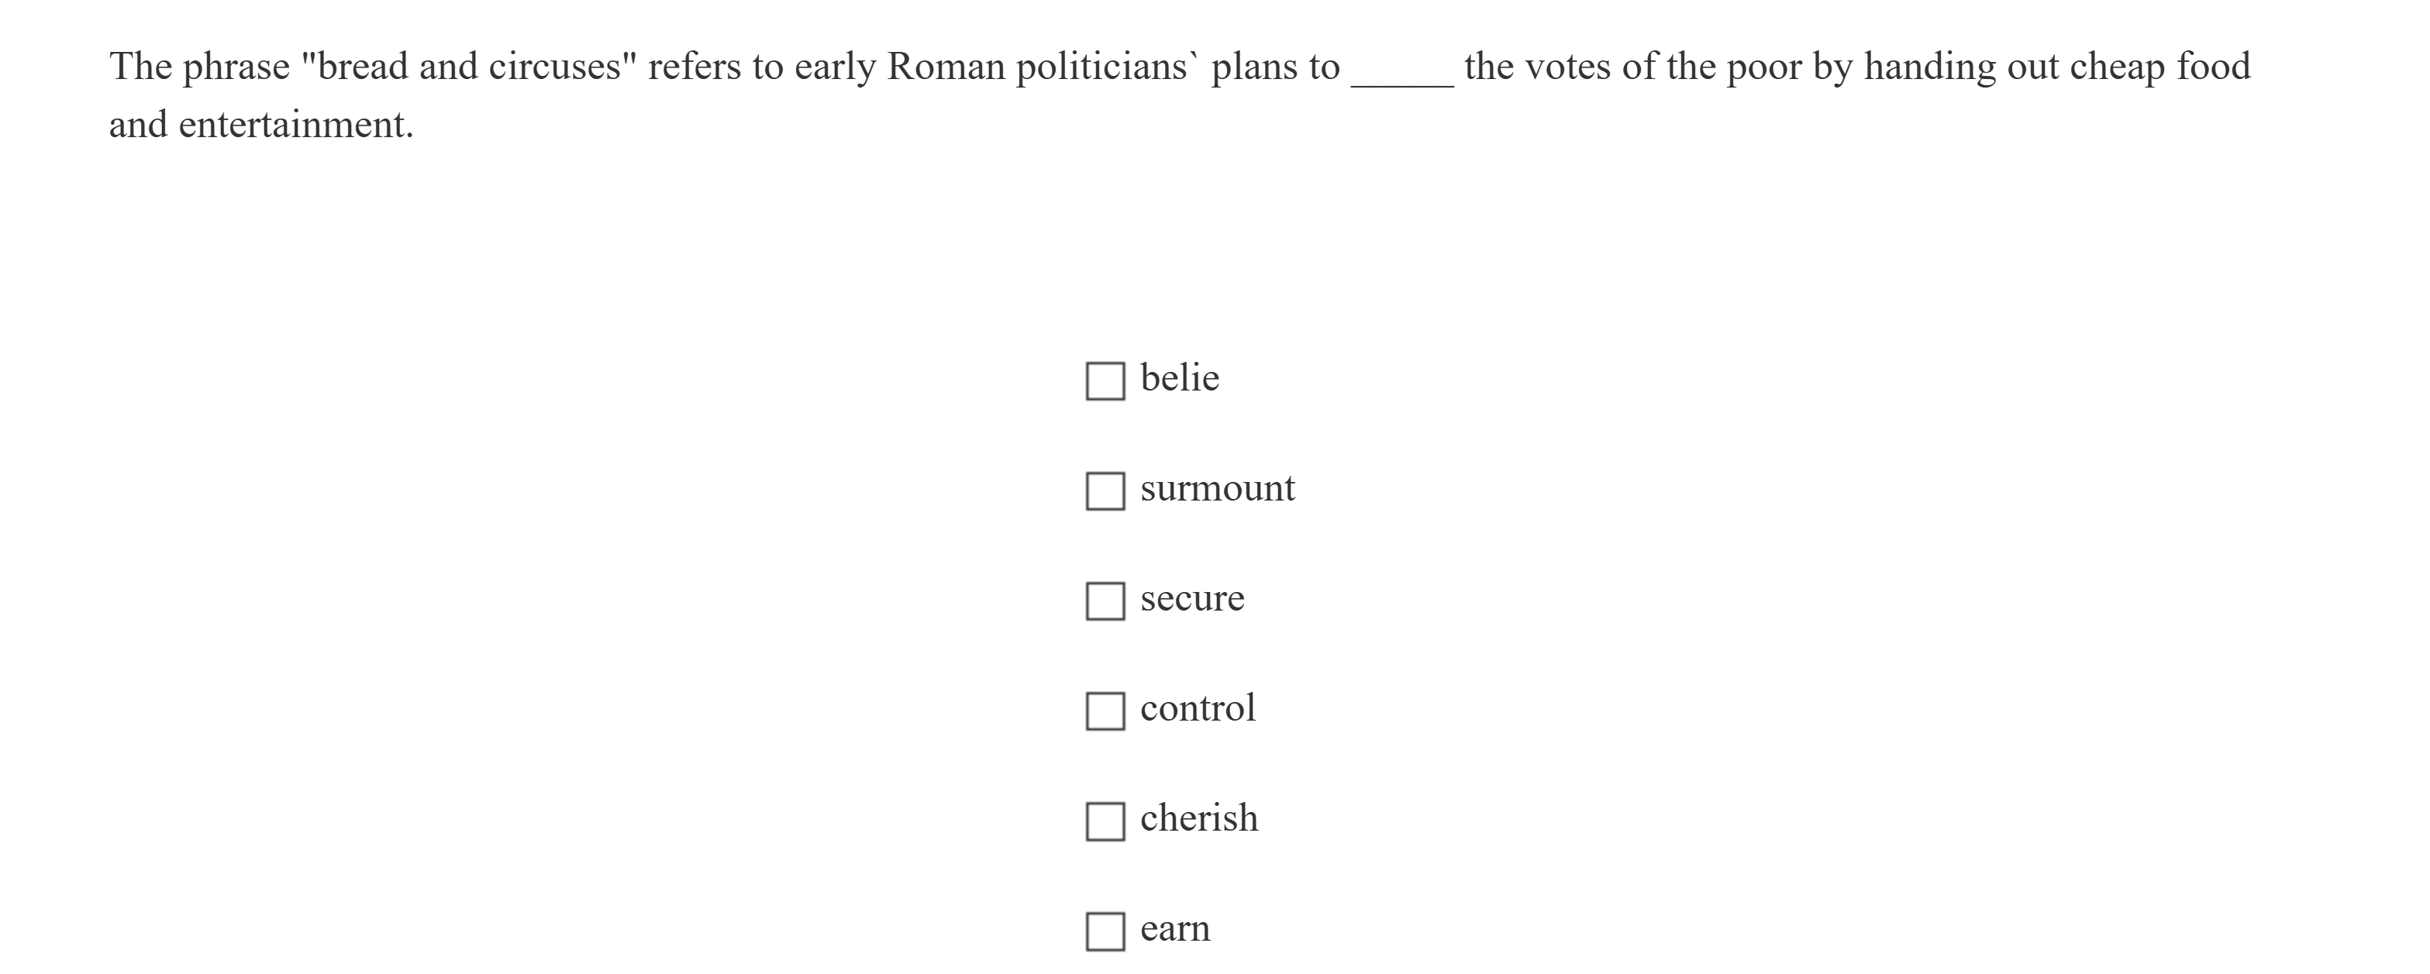Select the "belie" option label text
The height and width of the screenshot is (974, 2430).
tap(1178, 377)
